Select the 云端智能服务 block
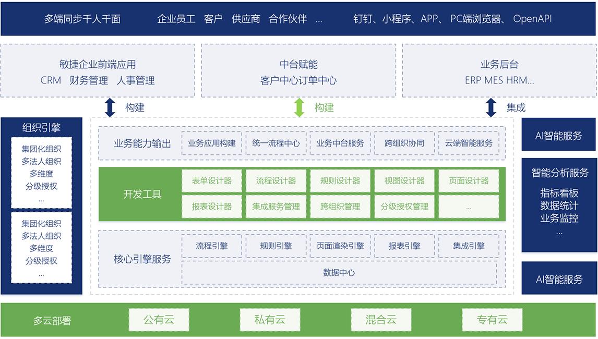Image resolution: width=598 pixels, height=339 pixels. click(x=469, y=143)
